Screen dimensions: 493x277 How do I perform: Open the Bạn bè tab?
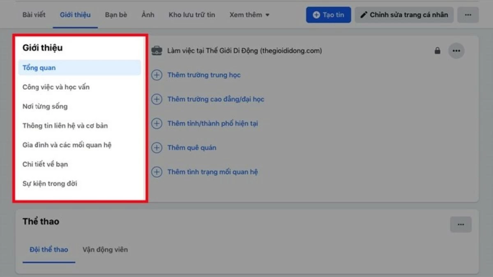point(115,14)
